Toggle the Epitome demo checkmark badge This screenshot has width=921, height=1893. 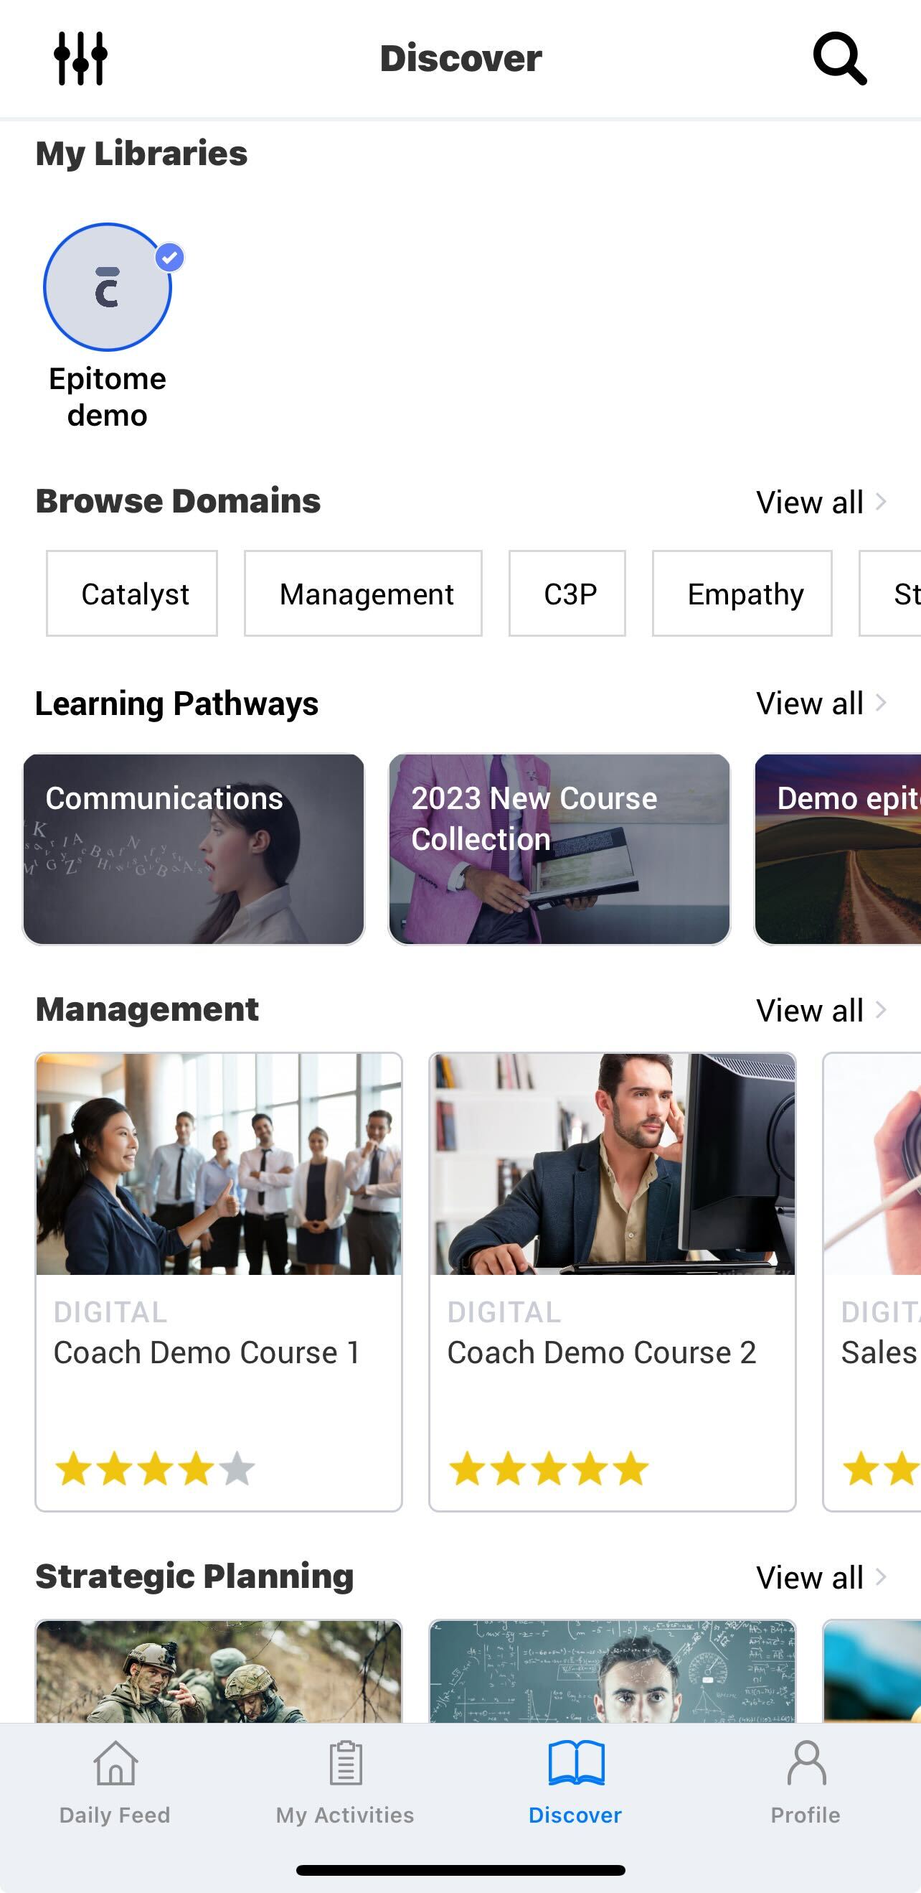click(x=170, y=257)
